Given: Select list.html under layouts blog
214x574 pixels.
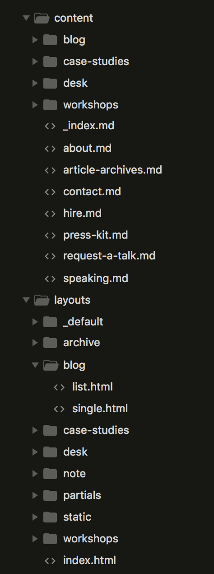Looking at the screenshot, I should click(93, 387).
